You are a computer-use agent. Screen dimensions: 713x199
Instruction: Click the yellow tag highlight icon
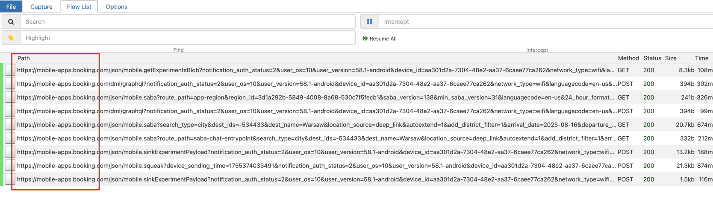(x=11, y=38)
